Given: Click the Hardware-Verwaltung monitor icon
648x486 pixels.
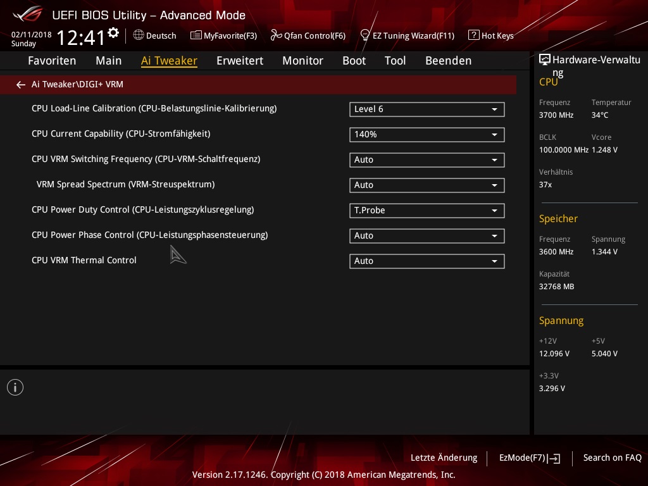Looking at the screenshot, I should [545, 60].
